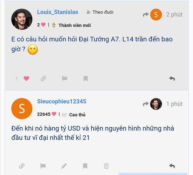Viewport: 193px width, 175px height.
Task: Delete Sieucophieu12345's post with the trash icon
Action: (106, 166)
